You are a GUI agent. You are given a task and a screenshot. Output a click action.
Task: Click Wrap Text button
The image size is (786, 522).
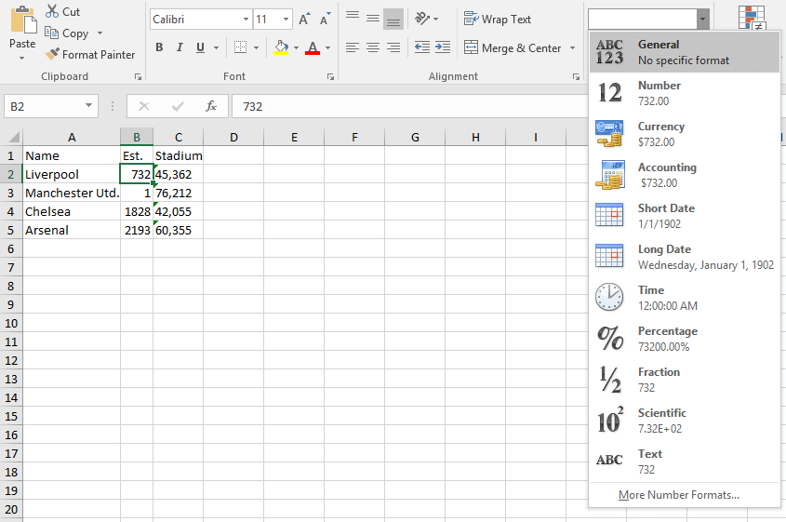(498, 19)
